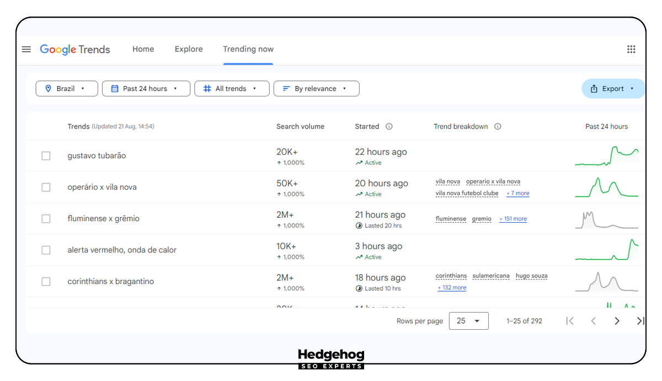Click the Google Trends logo
662x381 pixels.
75,50
